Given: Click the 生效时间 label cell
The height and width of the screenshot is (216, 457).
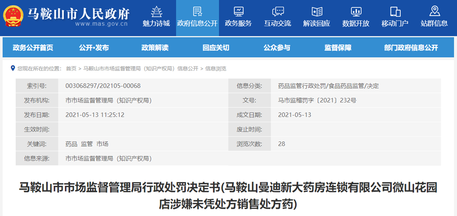Looking at the screenshot, I should click(37, 129).
